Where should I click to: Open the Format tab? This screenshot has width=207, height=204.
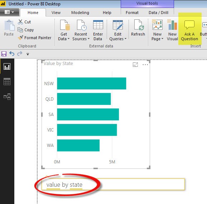pyautogui.click(x=132, y=13)
